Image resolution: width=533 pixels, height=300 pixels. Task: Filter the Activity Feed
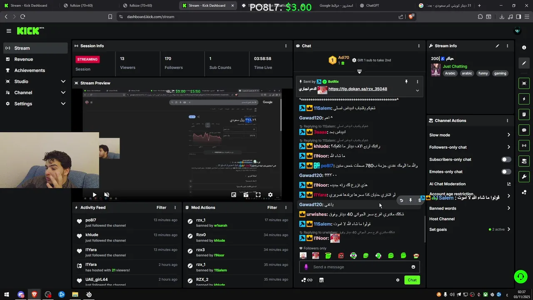(x=161, y=207)
